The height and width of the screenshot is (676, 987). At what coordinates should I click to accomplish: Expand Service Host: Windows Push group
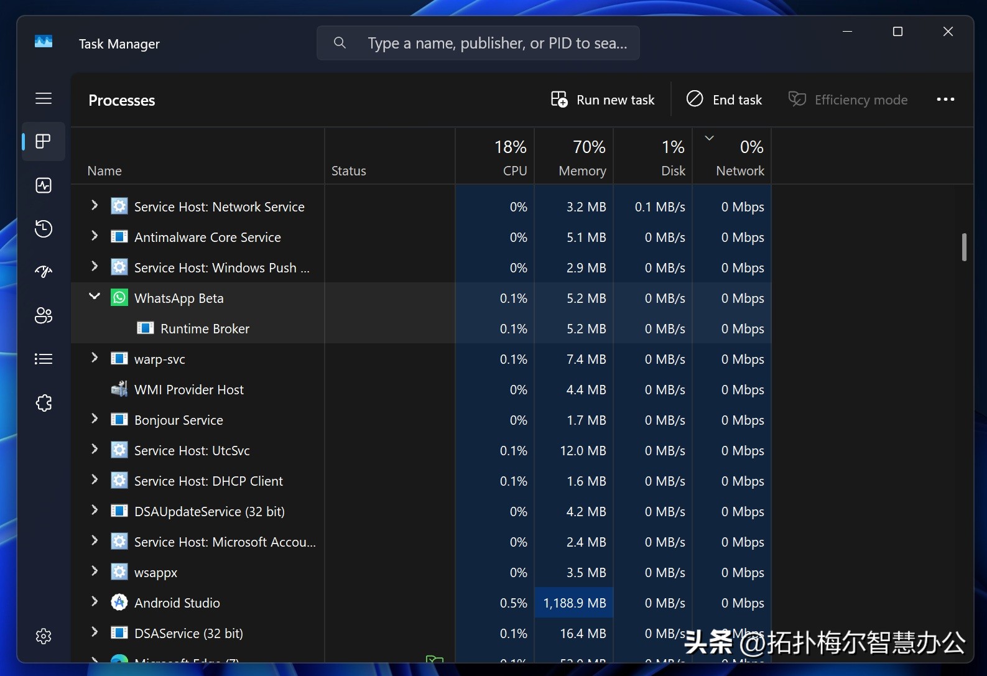click(95, 266)
